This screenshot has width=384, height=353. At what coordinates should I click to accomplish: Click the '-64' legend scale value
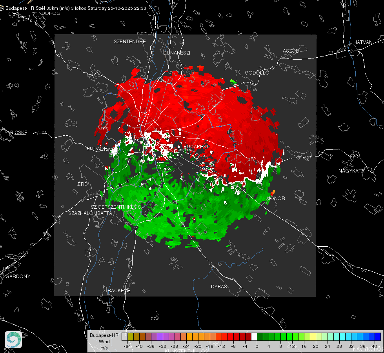pyautogui.click(x=127, y=346)
